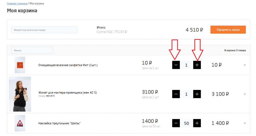Delete Наклейка треугольник Шипы from cart
Viewport: 256px width, 136px height.
click(245, 123)
